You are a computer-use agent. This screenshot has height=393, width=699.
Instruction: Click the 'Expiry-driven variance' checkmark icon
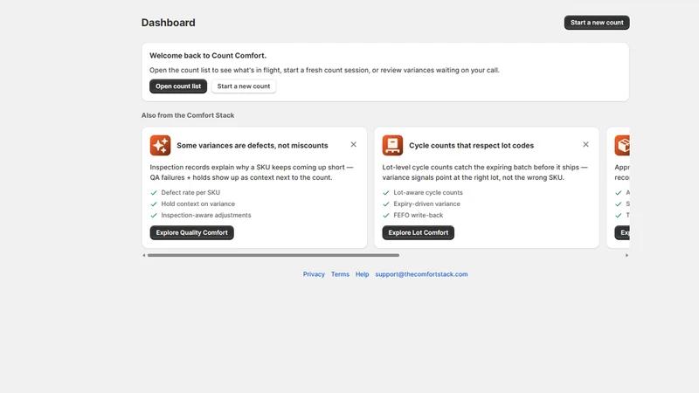tap(386, 204)
